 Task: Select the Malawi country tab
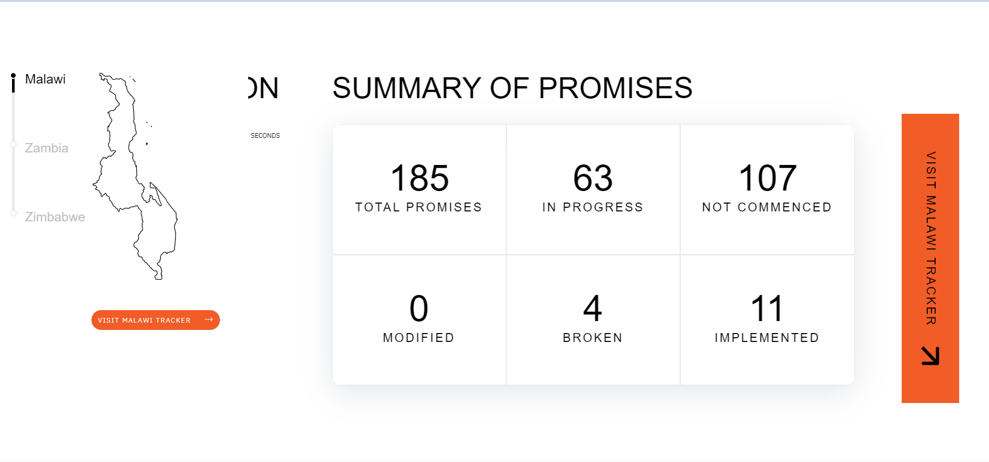[45, 79]
